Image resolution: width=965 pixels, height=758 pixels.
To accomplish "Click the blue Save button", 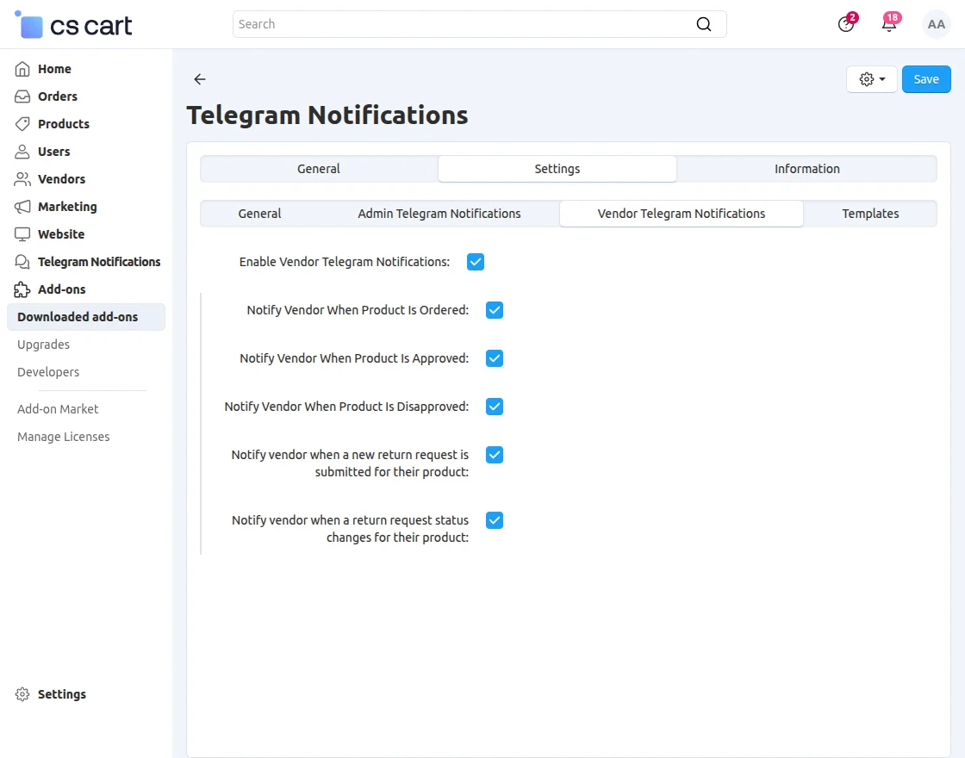I will pos(926,79).
